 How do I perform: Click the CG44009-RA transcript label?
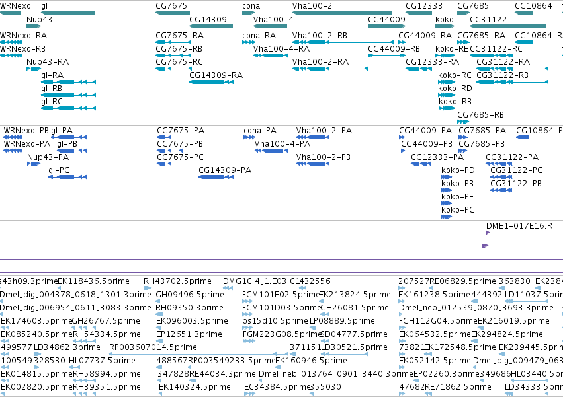point(425,36)
